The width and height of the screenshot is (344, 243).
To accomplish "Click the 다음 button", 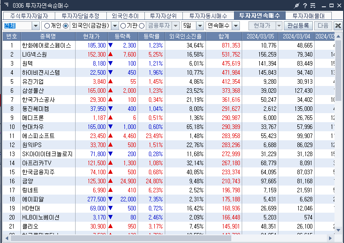I will pos(323,26).
